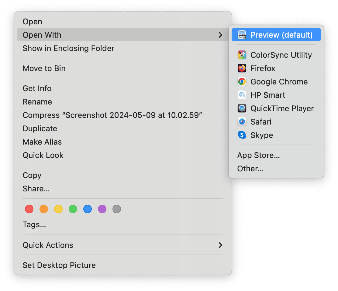The image size is (338, 291).
Task: Choose Other… to pick another app
Action: coord(250,169)
